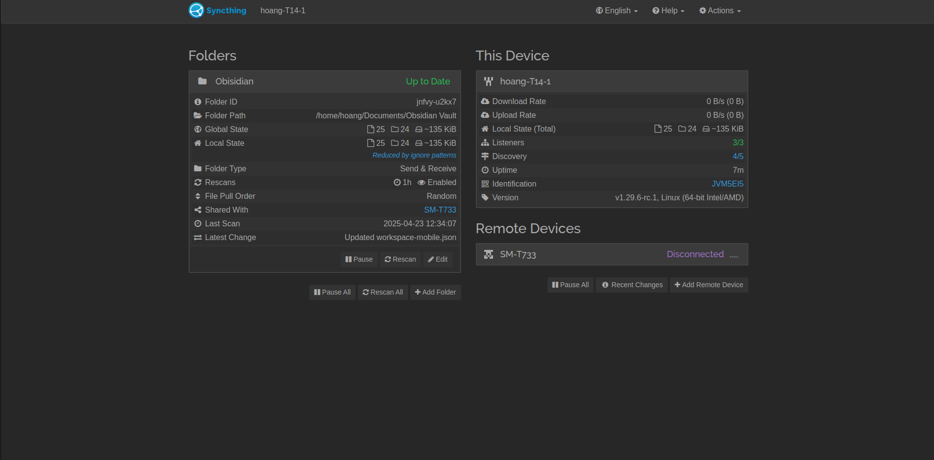The image size is (934, 460).
Task: Click the Latest Change exchange icon
Action: pyautogui.click(x=198, y=238)
